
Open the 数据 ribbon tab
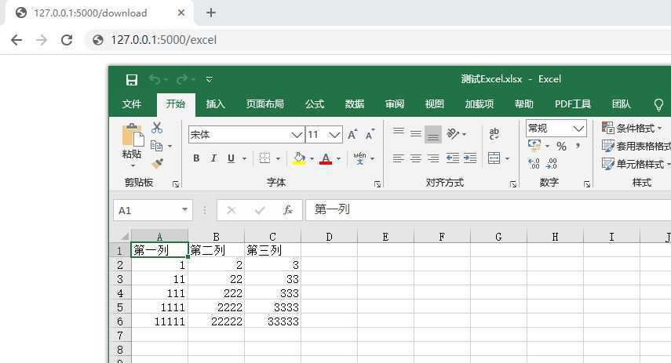click(x=354, y=104)
